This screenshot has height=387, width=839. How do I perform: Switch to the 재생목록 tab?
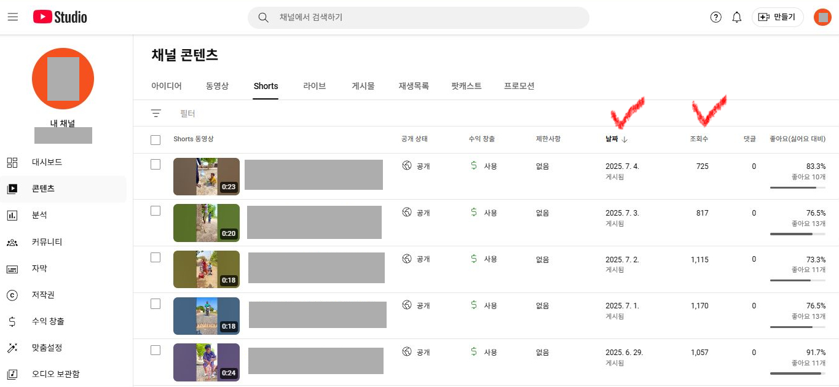pos(413,86)
